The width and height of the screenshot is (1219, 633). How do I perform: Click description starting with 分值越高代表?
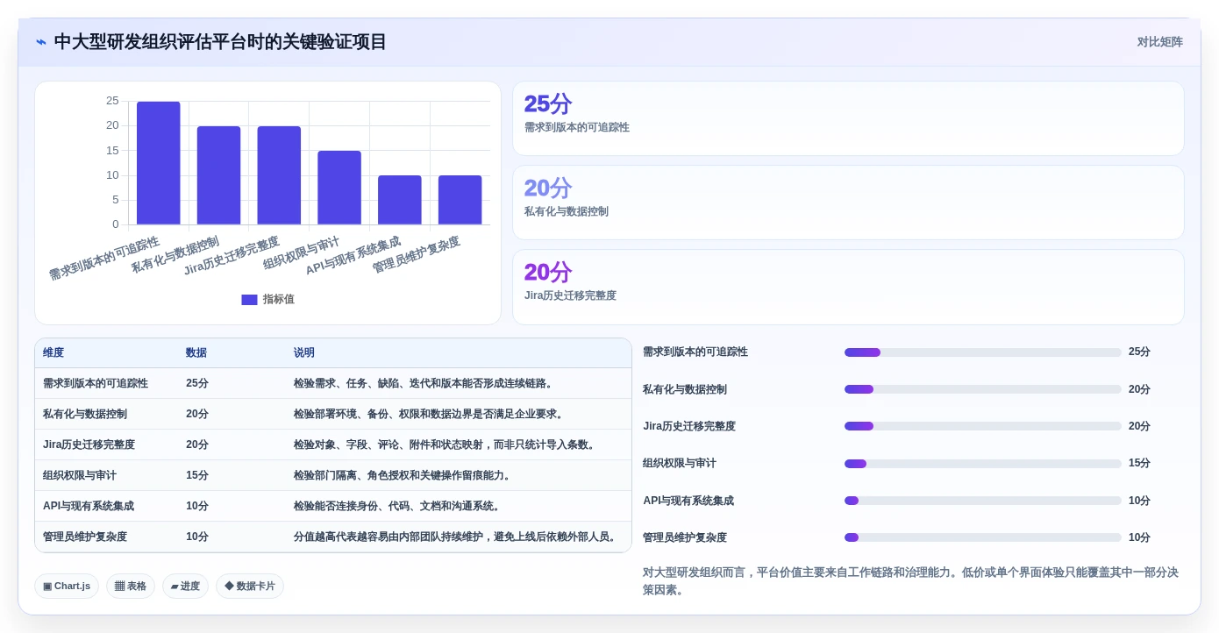click(457, 537)
